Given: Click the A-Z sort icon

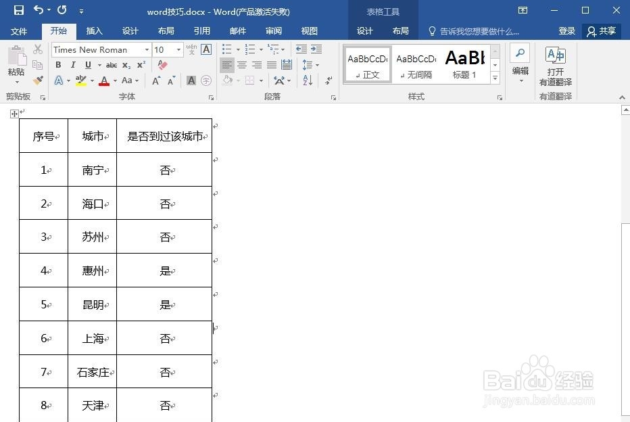Looking at the screenshot, I should coord(307,80).
